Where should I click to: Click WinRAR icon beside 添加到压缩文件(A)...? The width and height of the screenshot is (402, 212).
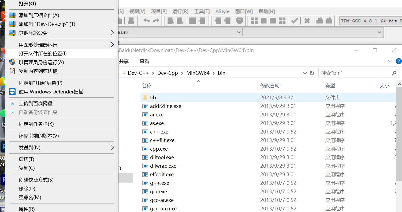click(x=12, y=15)
